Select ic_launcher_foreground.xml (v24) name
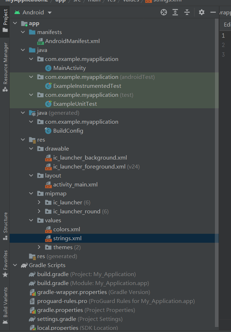The image size is (231, 332). [x=97, y=167]
